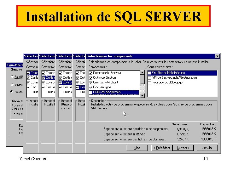This screenshot has width=227, height=170.
Task: Open the Aide help button
Action: pyautogui.click(x=137, y=148)
